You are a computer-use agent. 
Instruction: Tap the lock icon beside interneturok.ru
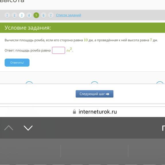[74, 112]
